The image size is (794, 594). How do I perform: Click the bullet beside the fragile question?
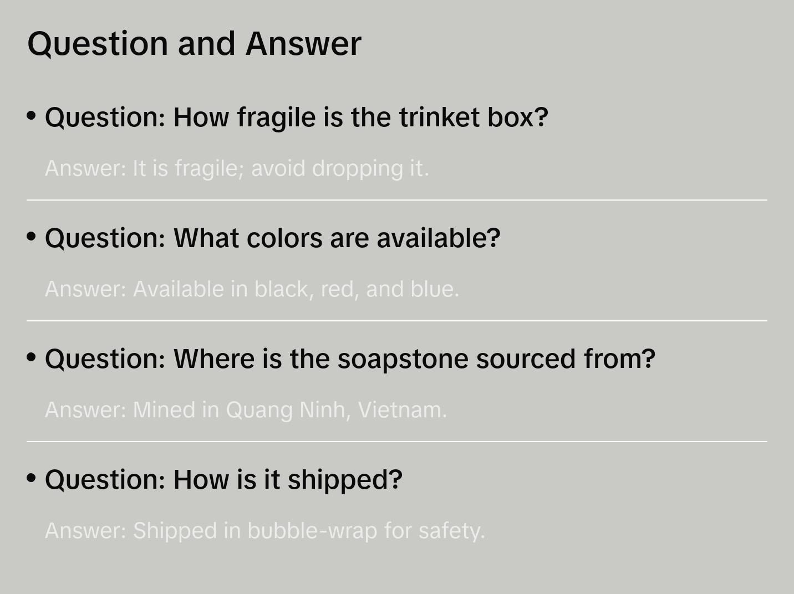(x=32, y=116)
